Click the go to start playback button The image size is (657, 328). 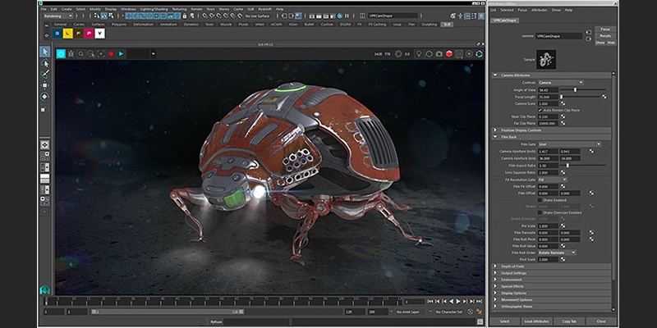tap(430, 301)
